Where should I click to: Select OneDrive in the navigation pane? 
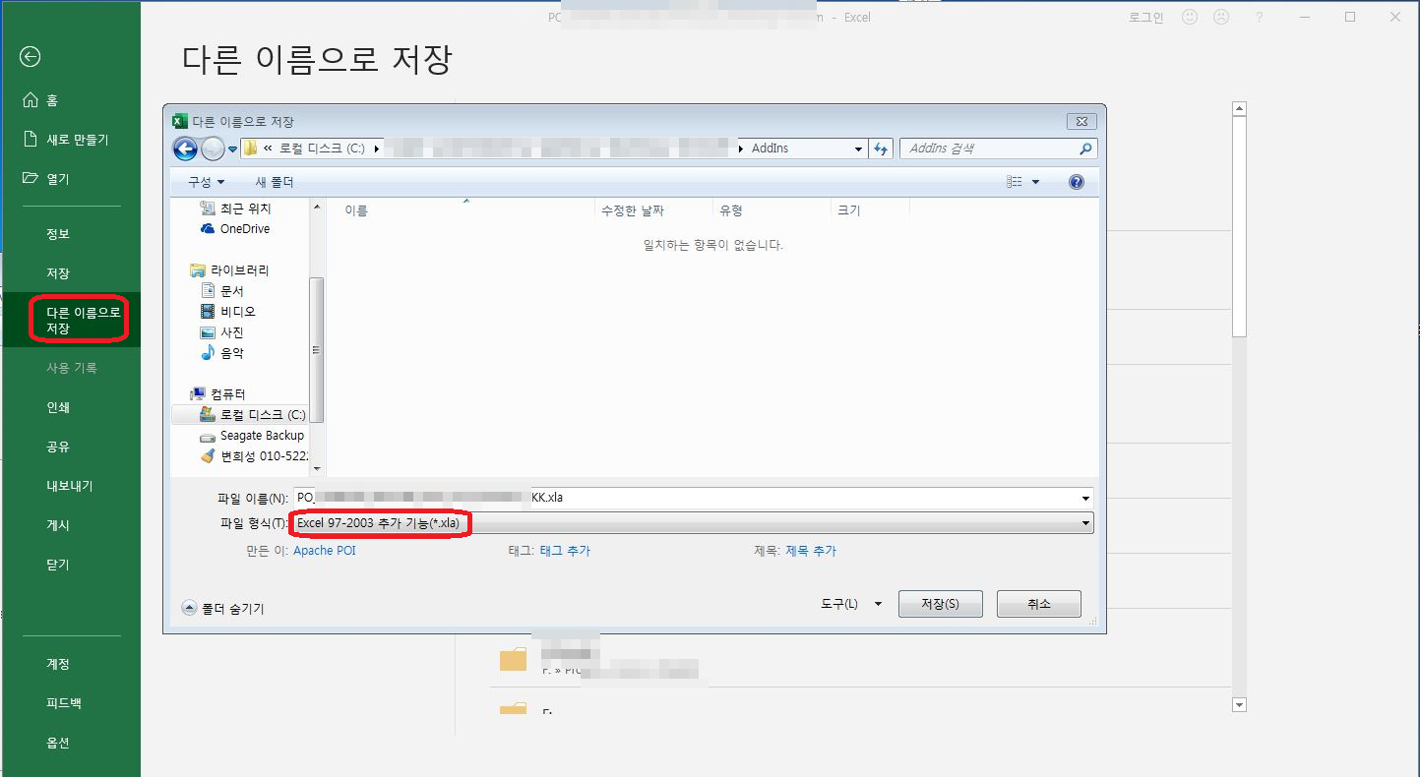pyautogui.click(x=244, y=229)
